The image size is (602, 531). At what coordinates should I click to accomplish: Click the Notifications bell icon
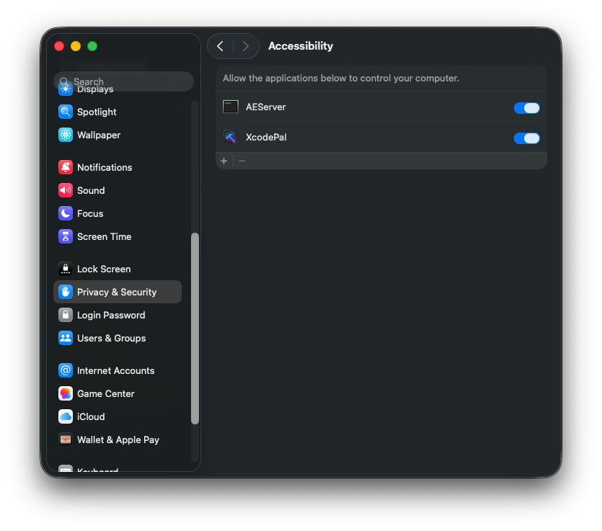point(66,167)
